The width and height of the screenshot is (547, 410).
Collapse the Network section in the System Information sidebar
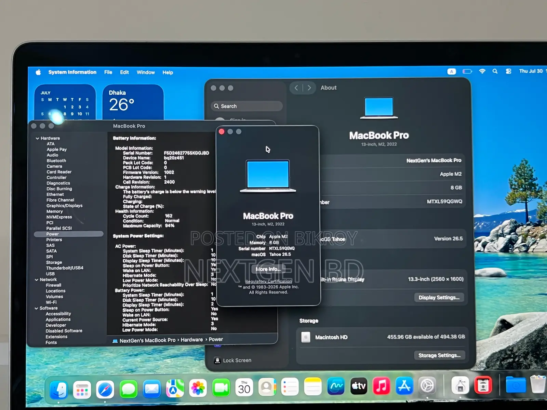[x=37, y=280]
